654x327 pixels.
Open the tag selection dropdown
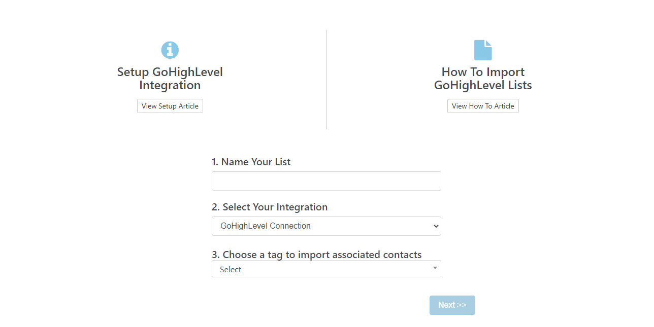(x=326, y=269)
